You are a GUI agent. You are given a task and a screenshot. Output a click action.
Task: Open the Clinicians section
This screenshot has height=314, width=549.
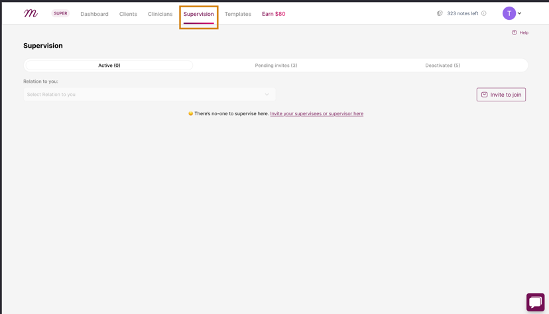[160, 14]
